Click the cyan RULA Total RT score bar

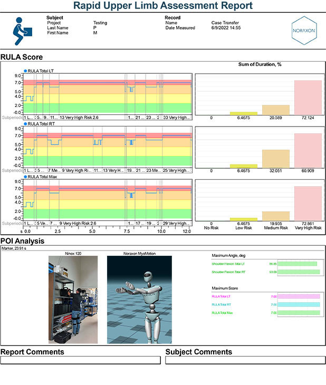point(299,305)
